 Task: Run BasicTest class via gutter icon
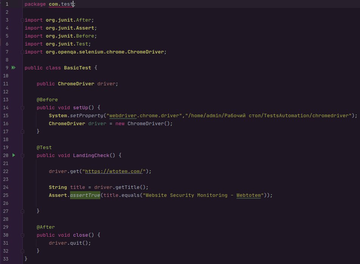click(x=14, y=68)
